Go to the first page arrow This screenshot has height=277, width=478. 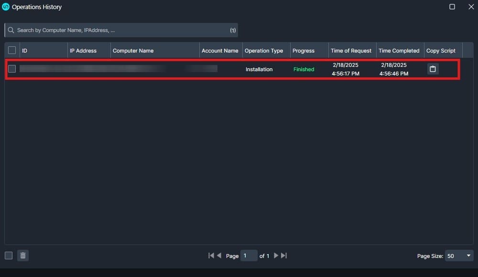211,256
